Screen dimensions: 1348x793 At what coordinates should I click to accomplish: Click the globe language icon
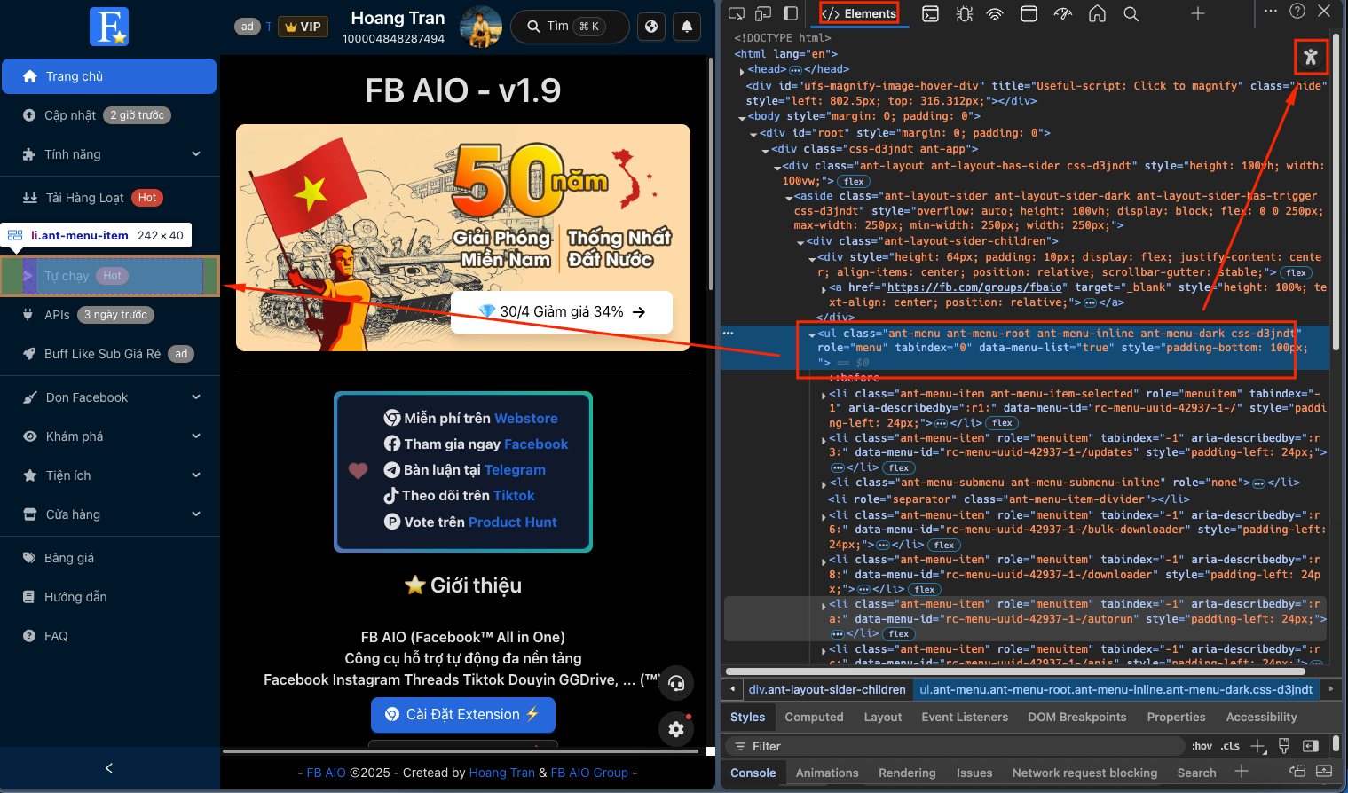coord(651,27)
